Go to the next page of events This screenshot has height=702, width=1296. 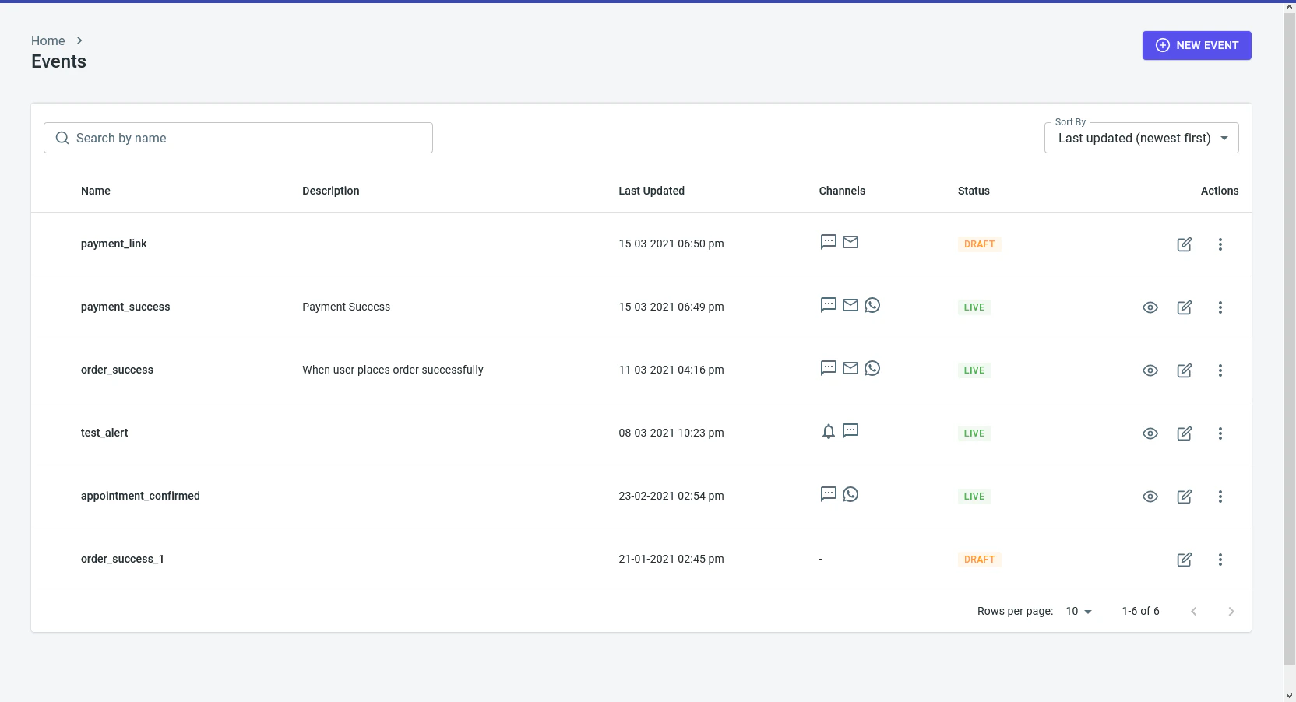click(x=1231, y=612)
